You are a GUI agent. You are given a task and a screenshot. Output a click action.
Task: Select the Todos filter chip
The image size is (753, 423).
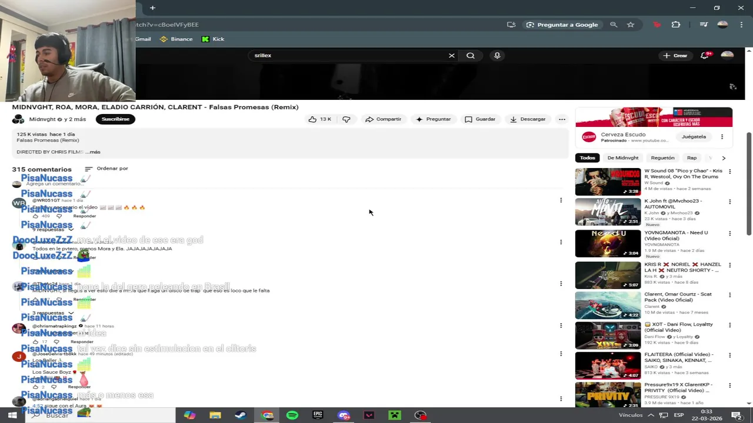pos(588,158)
